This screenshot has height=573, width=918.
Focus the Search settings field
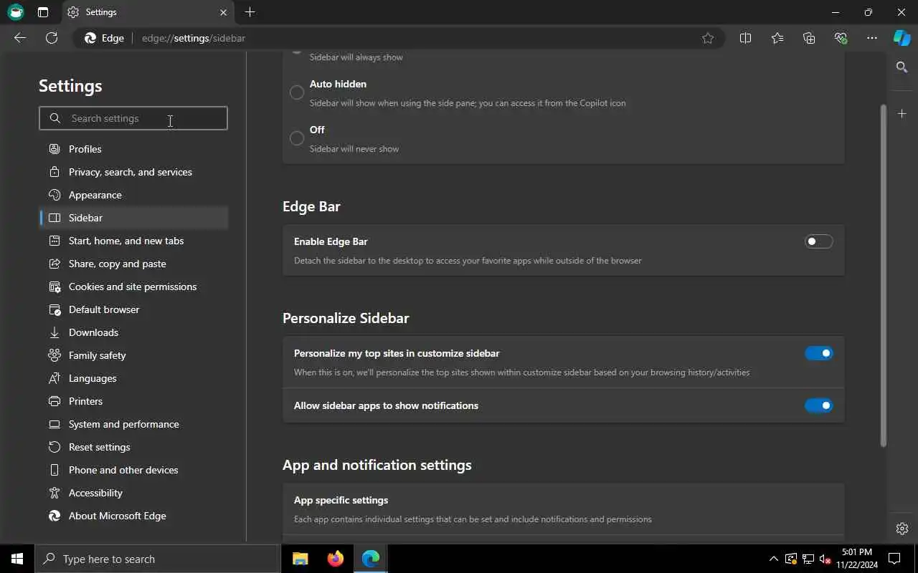133,118
